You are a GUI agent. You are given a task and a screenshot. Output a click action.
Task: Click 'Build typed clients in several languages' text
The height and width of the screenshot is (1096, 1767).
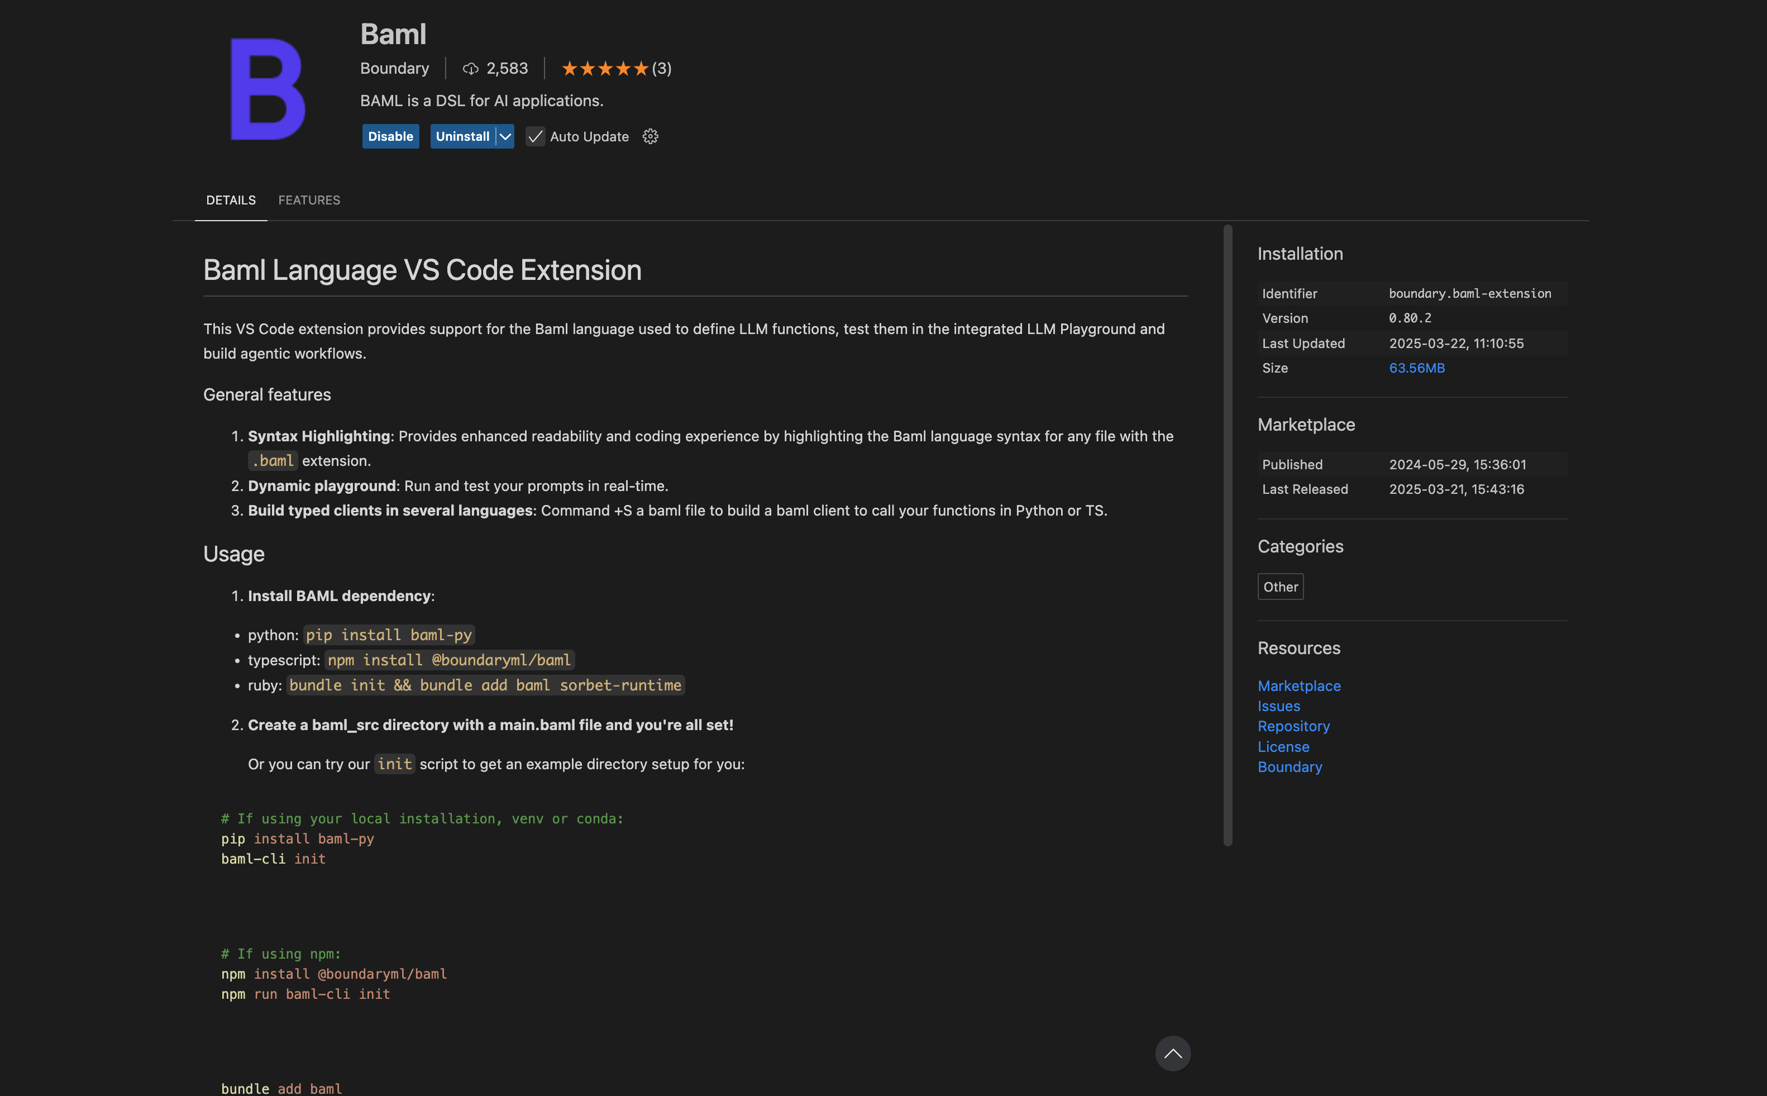click(390, 511)
